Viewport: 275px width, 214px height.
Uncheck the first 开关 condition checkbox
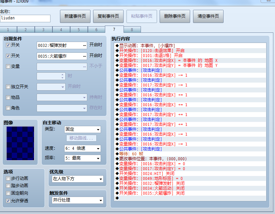8,45
